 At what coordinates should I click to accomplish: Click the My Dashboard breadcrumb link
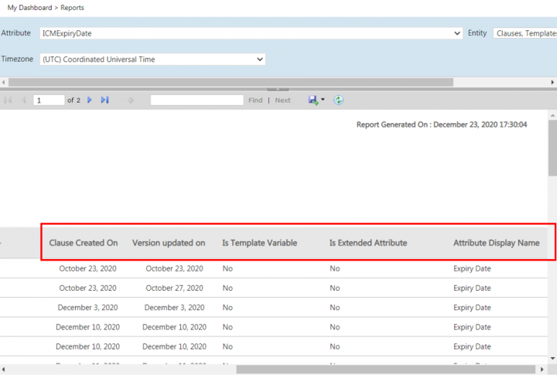(30, 8)
